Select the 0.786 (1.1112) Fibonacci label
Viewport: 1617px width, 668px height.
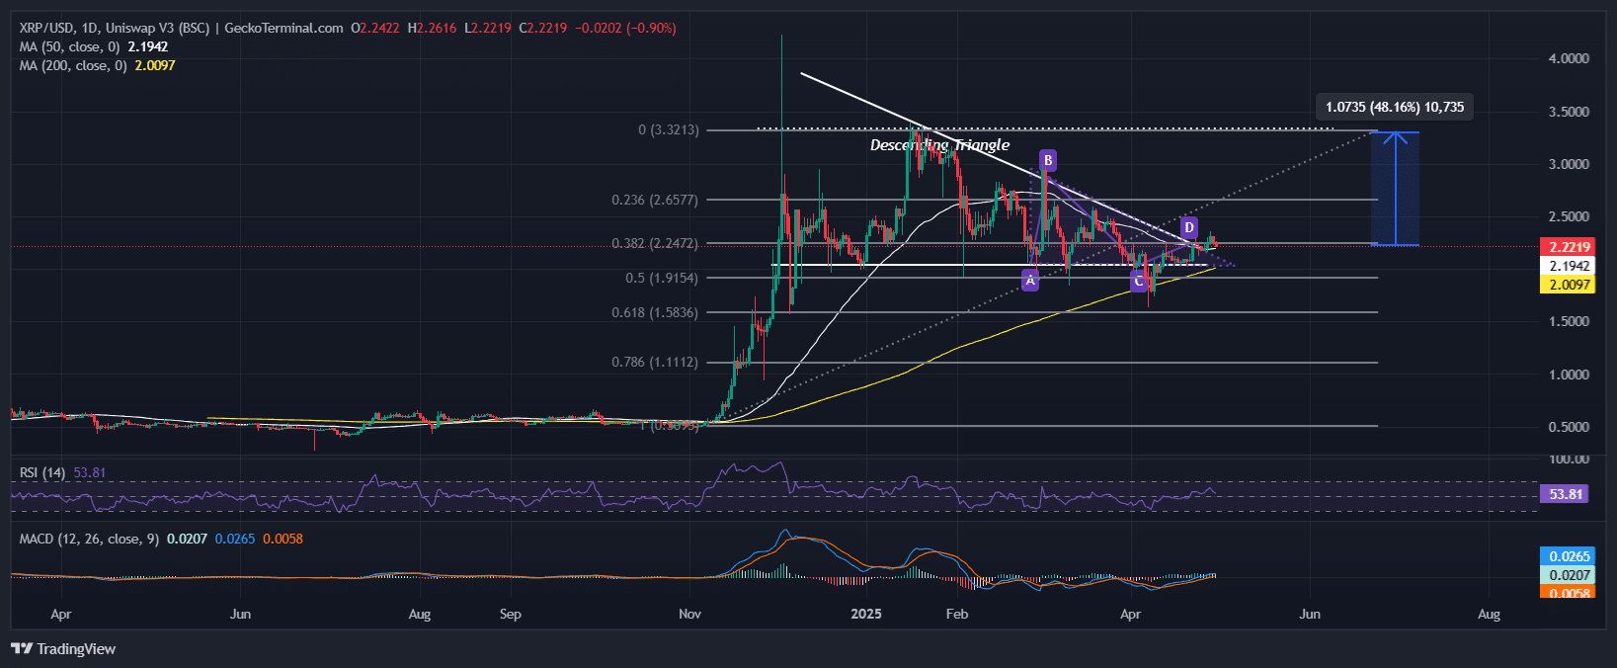[655, 363]
